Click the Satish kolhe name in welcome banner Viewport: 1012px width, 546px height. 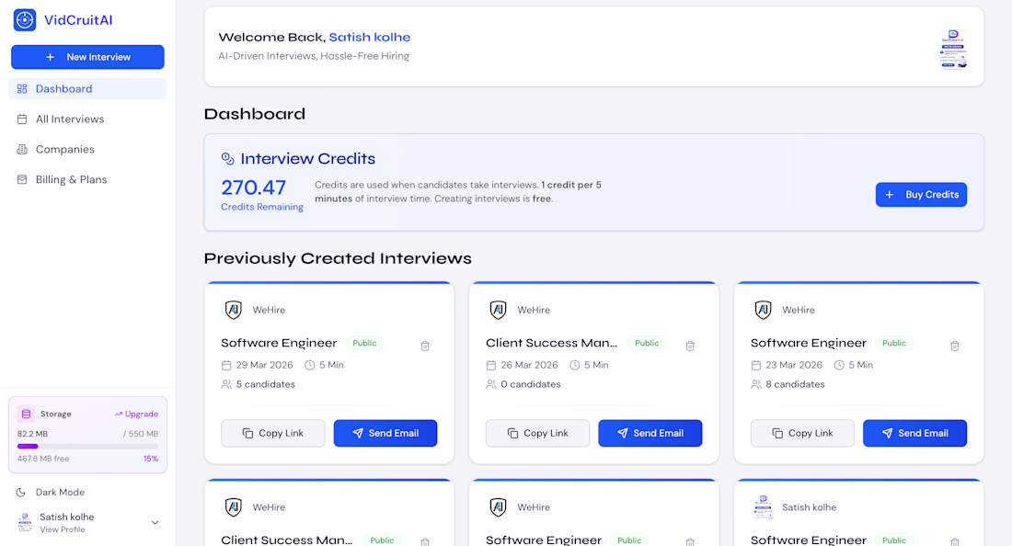coord(370,38)
